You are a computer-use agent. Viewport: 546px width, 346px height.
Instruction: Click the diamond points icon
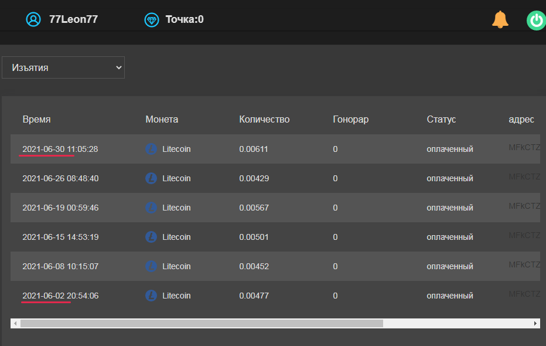tap(152, 20)
